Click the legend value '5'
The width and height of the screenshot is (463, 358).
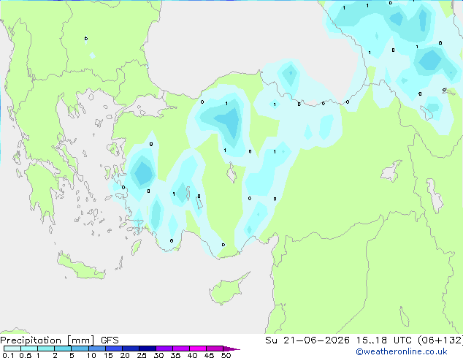[72, 355]
